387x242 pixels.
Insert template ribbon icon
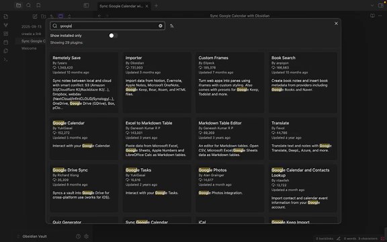coord(5,51)
